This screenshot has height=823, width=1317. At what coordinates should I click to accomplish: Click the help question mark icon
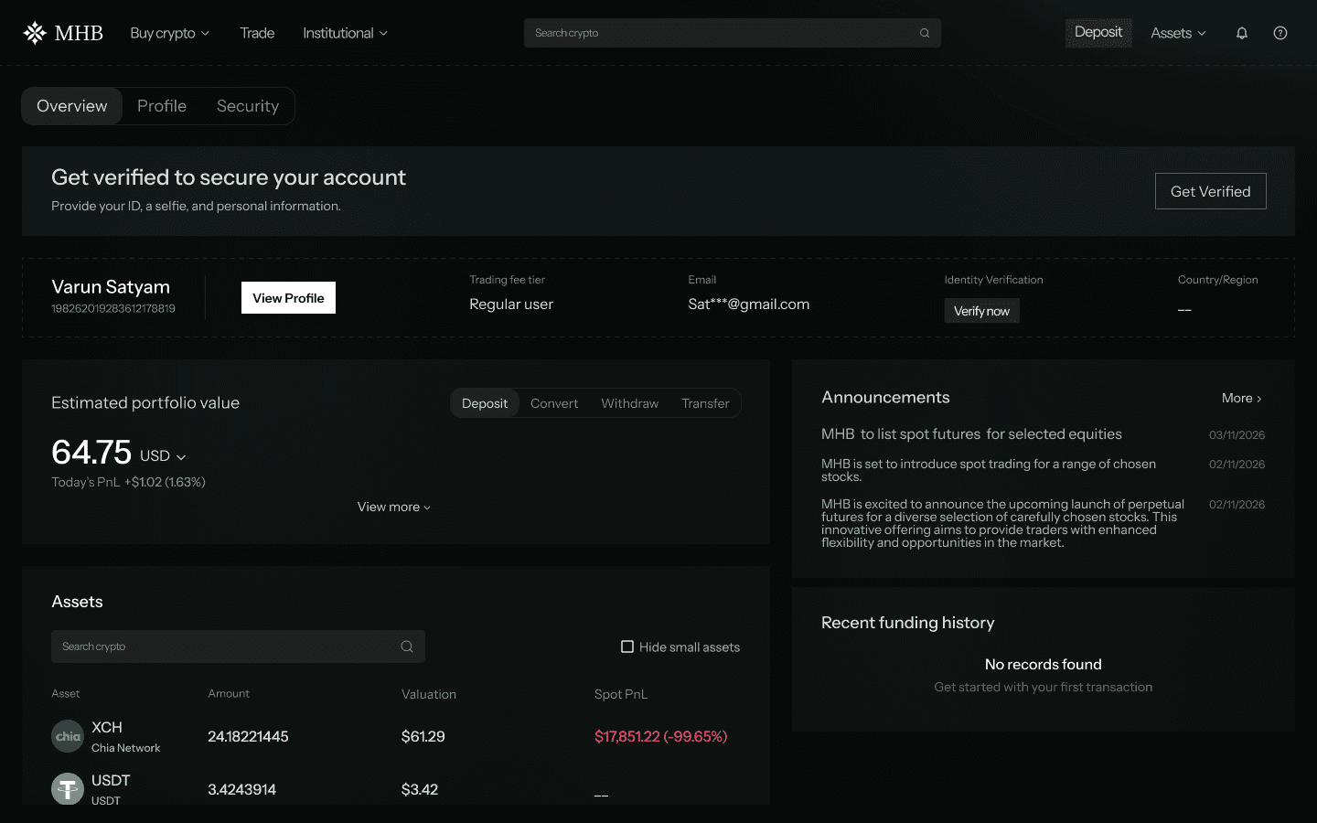[x=1280, y=32]
